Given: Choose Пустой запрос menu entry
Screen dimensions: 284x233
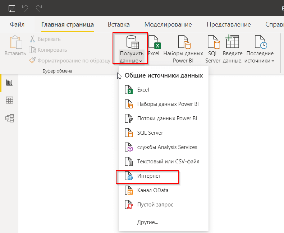Looking at the screenshot, I should [x=164, y=205].
